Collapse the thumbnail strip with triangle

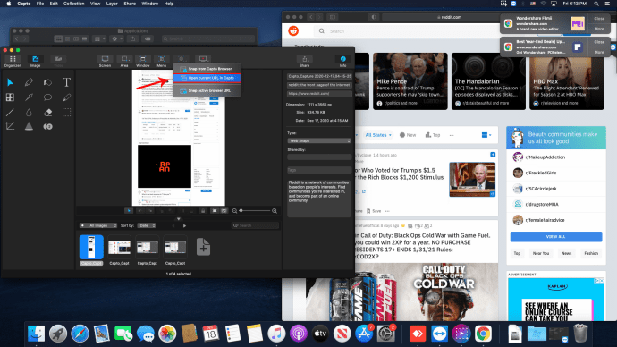click(179, 219)
